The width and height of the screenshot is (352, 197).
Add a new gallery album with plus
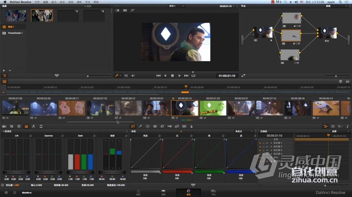click(4, 71)
